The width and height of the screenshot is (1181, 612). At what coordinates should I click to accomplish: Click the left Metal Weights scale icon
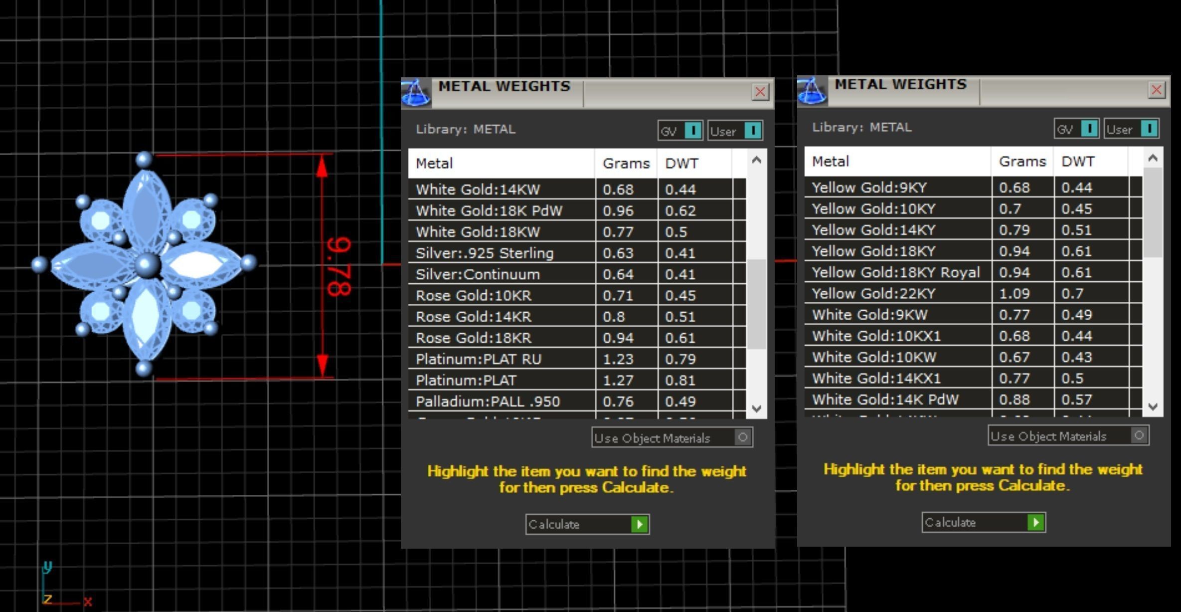tap(415, 93)
